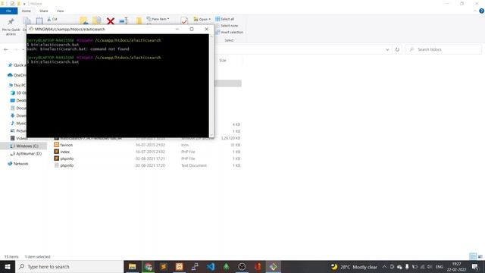Select Videos folder in navigation pane
Screen dimensions: 485x273
point(18,138)
